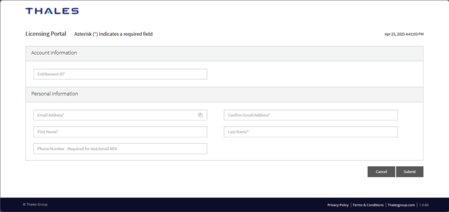Viewport: 449px width, 212px height.
Task: Submit the registration form
Action: (410, 172)
